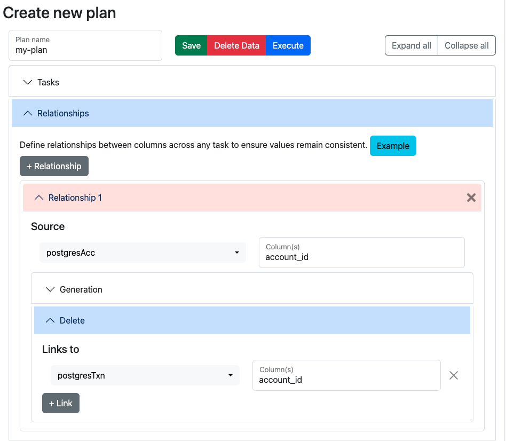
Task: Click Collapse all
Action: click(x=467, y=45)
